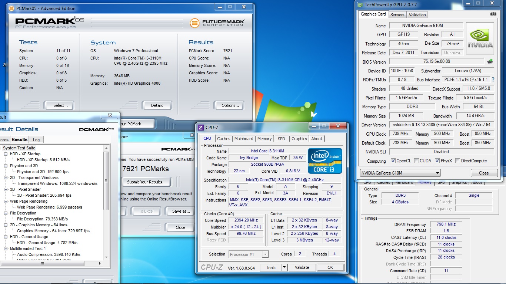The image size is (506, 284).
Task: Open the Mainboard tab in CPU-Z
Action: (x=244, y=139)
